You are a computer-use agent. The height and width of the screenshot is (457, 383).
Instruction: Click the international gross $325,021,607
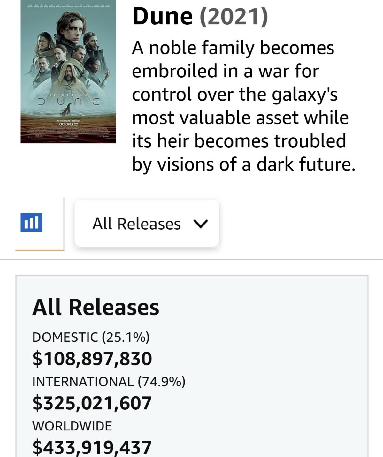[x=92, y=403]
